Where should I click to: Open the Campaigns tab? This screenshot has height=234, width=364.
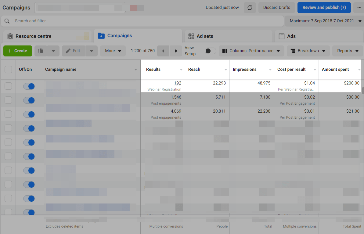click(119, 36)
